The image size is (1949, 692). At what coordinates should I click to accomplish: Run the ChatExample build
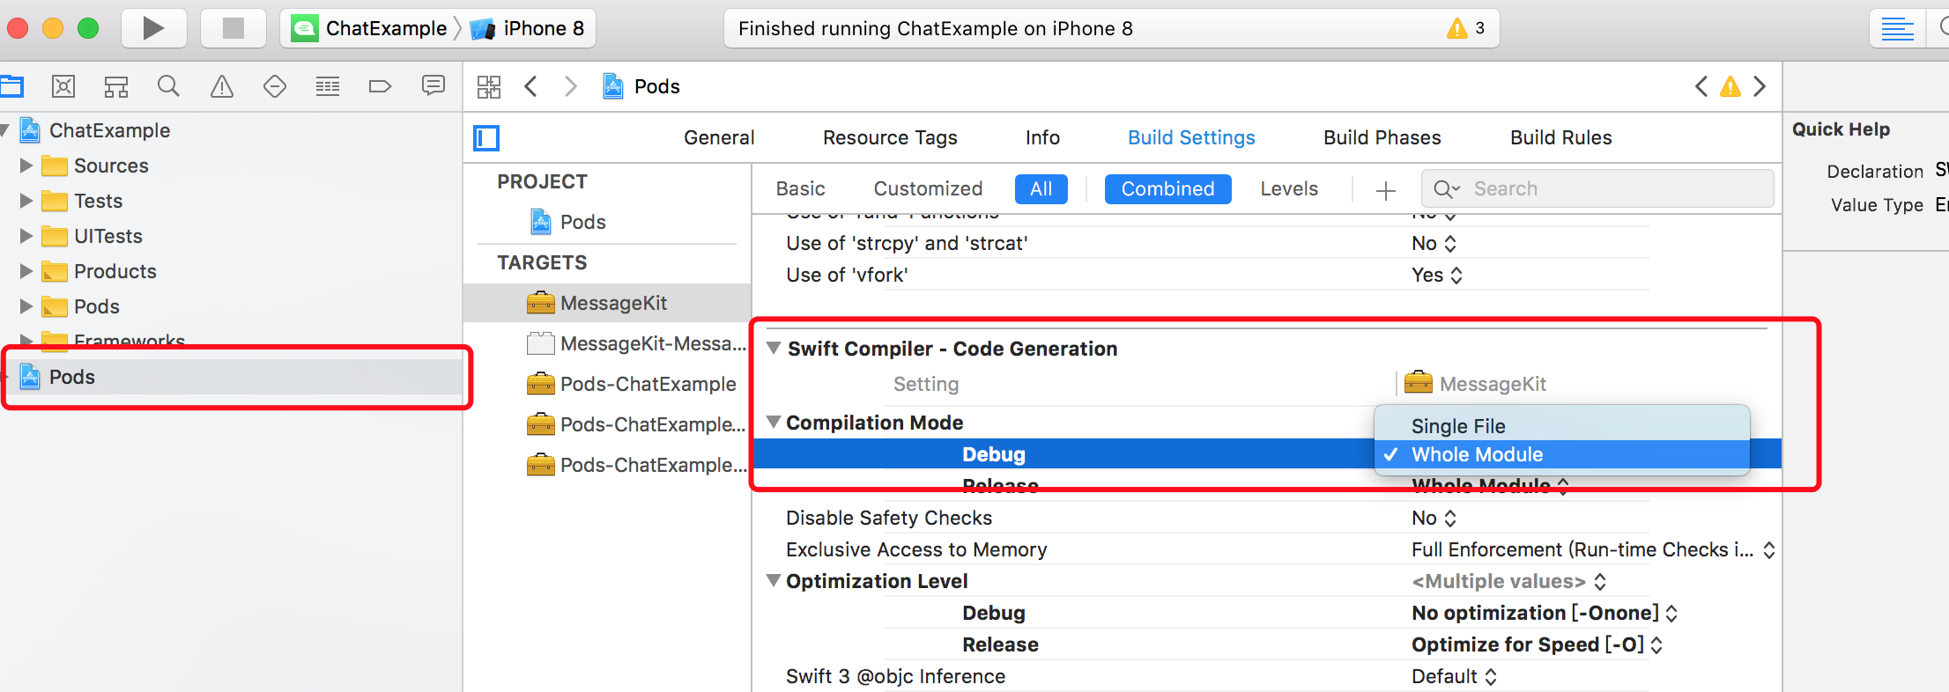pos(153,28)
